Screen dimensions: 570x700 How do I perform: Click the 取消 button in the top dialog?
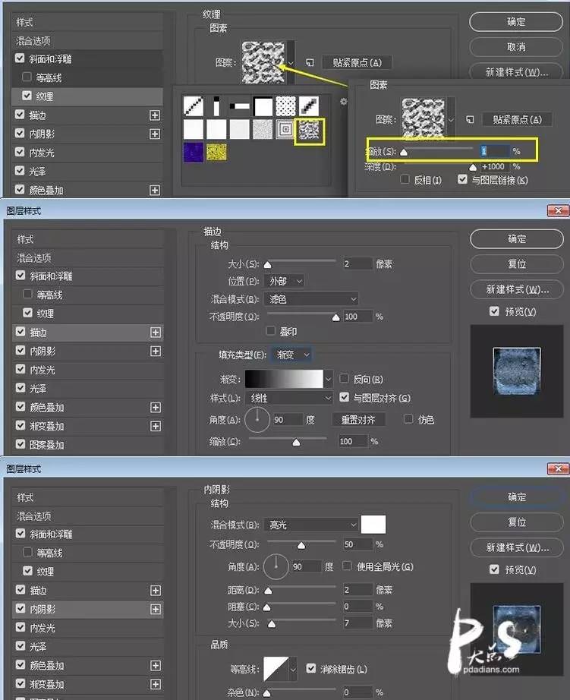[516, 47]
